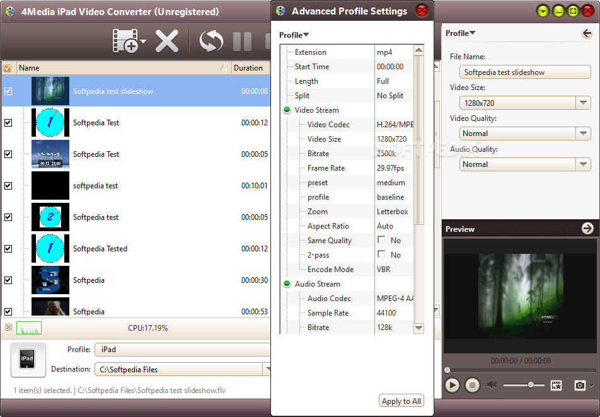Select the Start Time row
600x417 pixels.
[x=347, y=67]
